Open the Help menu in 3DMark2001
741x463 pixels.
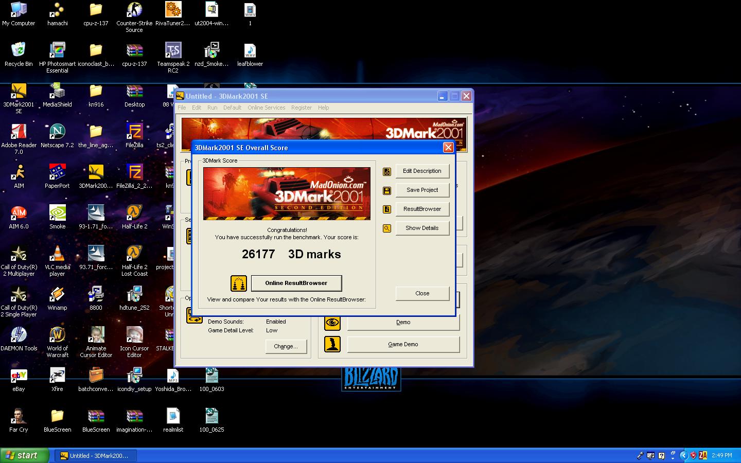[x=323, y=108]
